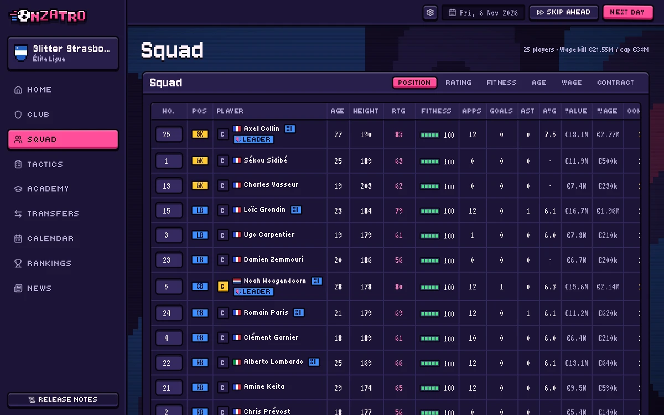The image size is (664, 415).
Task: Click shirt number field 13 for Charles Vasseur
Action: tap(169, 186)
